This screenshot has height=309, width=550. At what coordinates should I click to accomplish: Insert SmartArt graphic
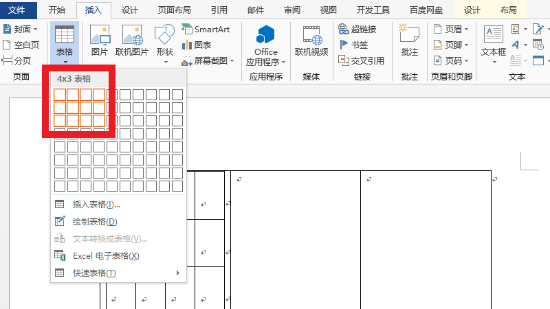[206, 29]
